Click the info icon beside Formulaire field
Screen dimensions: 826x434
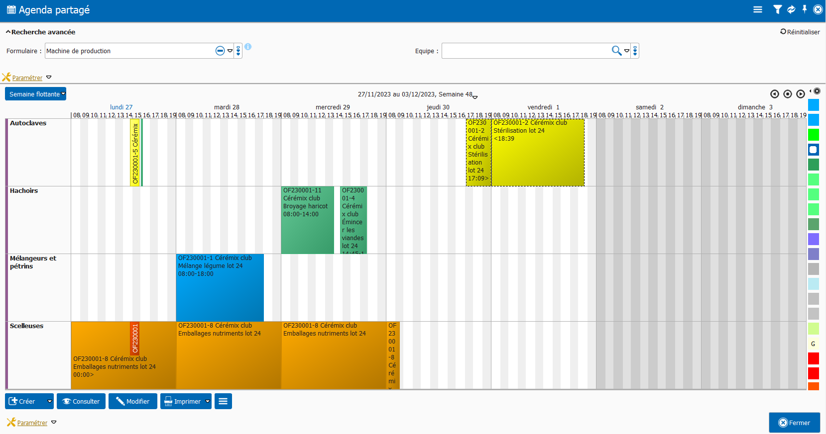click(248, 47)
